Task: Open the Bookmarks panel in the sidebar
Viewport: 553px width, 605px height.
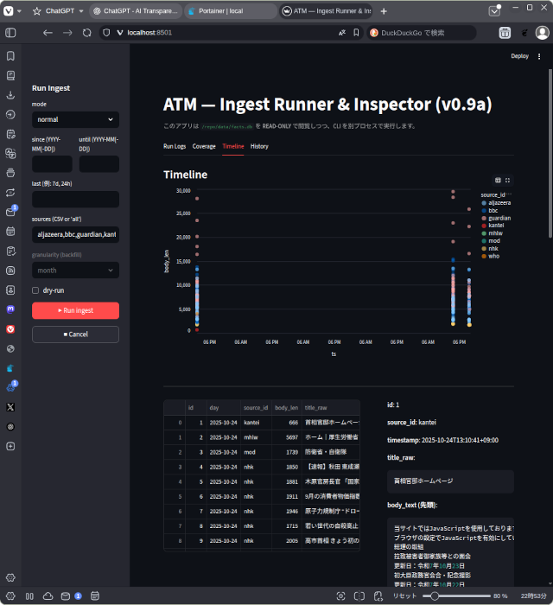Action: point(10,55)
